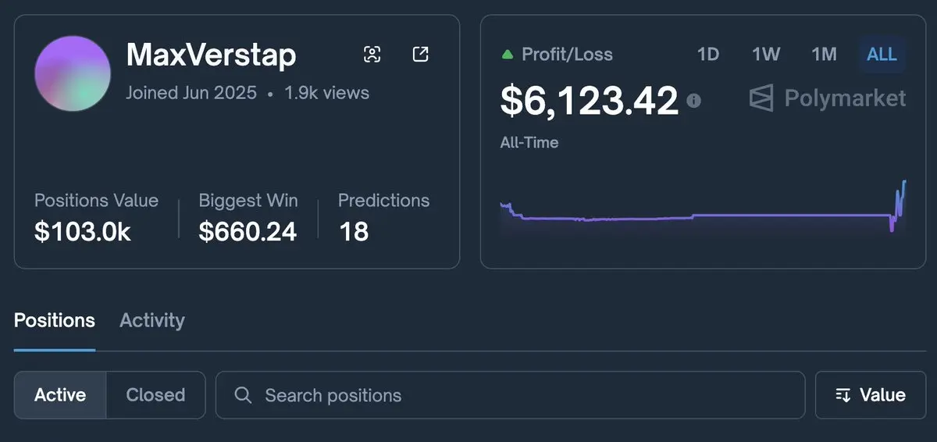Select the 1W time range
Screen dimensions: 937x442
pyautogui.click(x=766, y=55)
